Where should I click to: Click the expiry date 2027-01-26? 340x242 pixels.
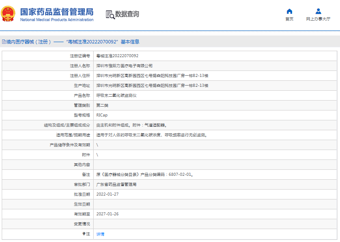[107, 214]
